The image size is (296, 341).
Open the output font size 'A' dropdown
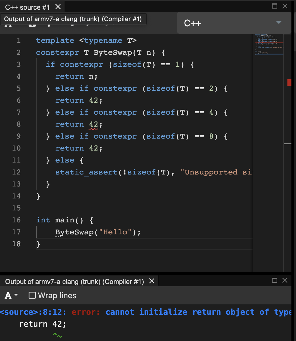point(11,295)
